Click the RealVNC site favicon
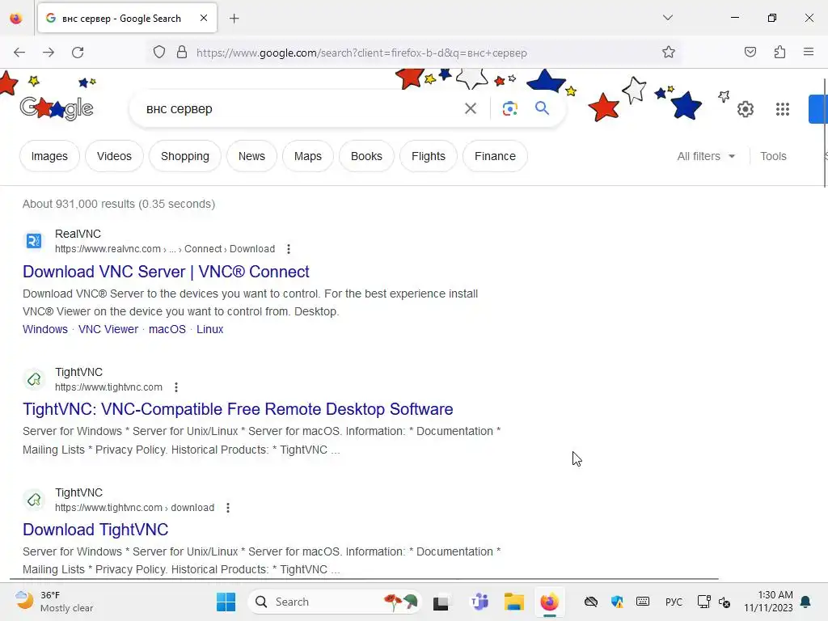The image size is (828, 621). [x=34, y=241]
